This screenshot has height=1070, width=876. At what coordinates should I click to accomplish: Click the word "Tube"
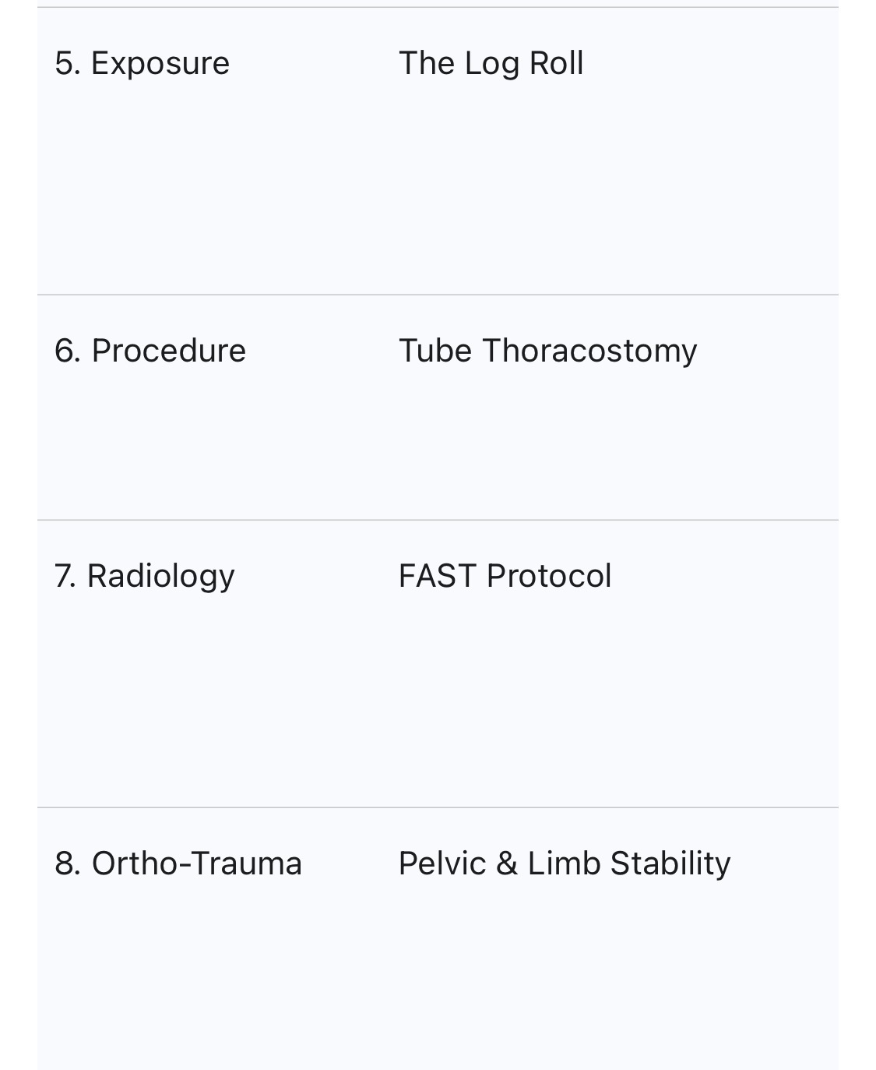tap(435, 351)
